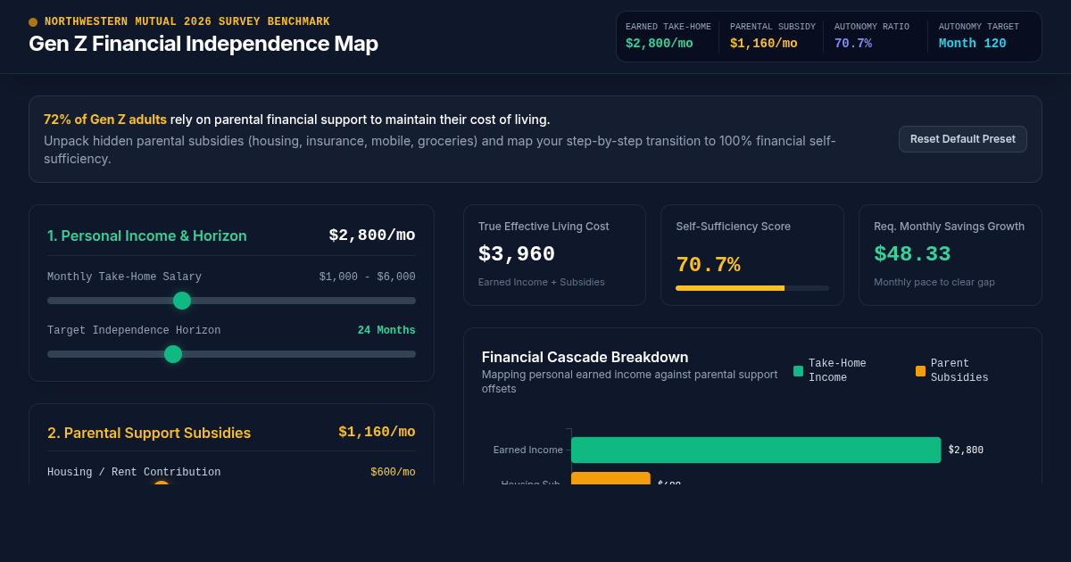Click the Self-Sufficiency Score progress bar

point(752,288)
